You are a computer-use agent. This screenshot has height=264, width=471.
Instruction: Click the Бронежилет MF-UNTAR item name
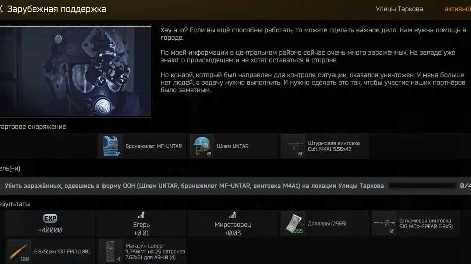pos(154,146)
